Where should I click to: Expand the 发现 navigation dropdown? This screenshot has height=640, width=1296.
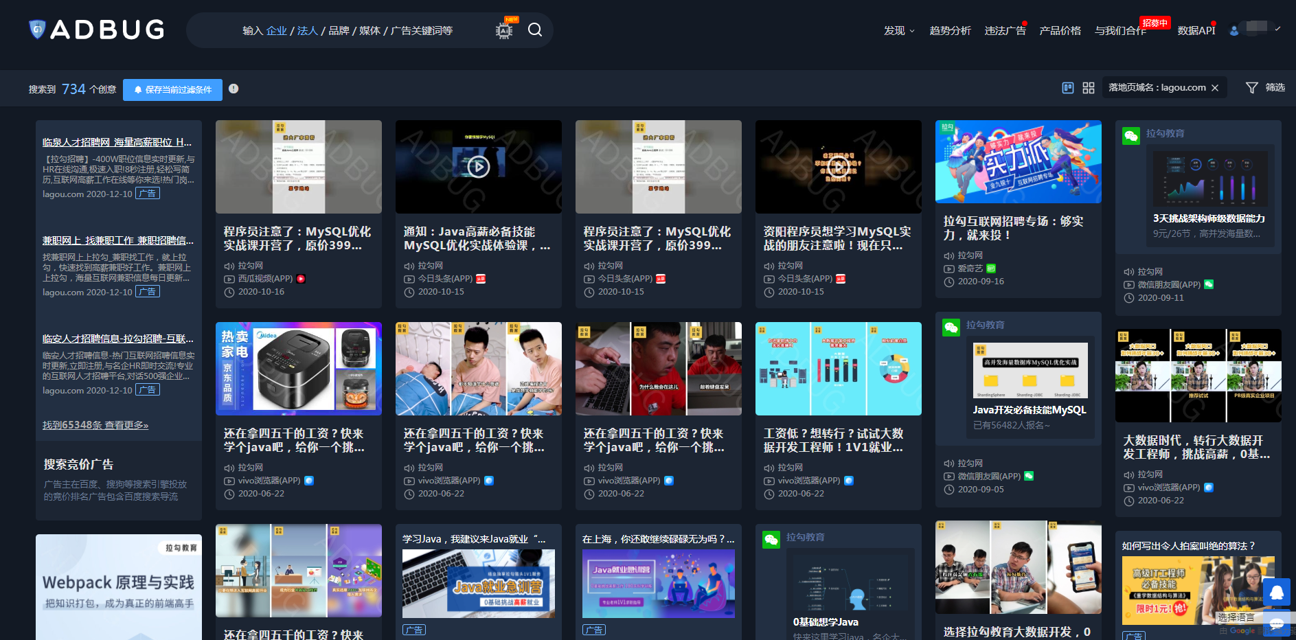(x=898, y=30)
